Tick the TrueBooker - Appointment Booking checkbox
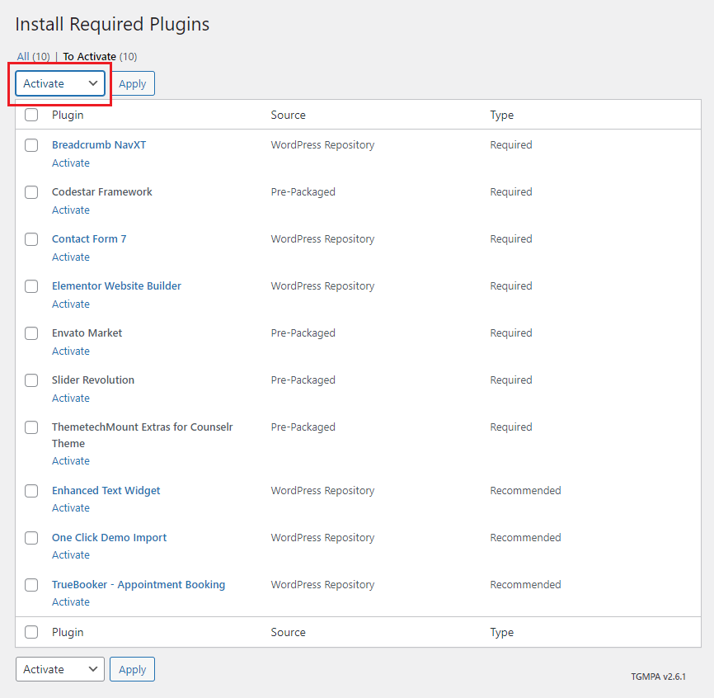Screen dimensions: 714x698 (x=31, y=584)
